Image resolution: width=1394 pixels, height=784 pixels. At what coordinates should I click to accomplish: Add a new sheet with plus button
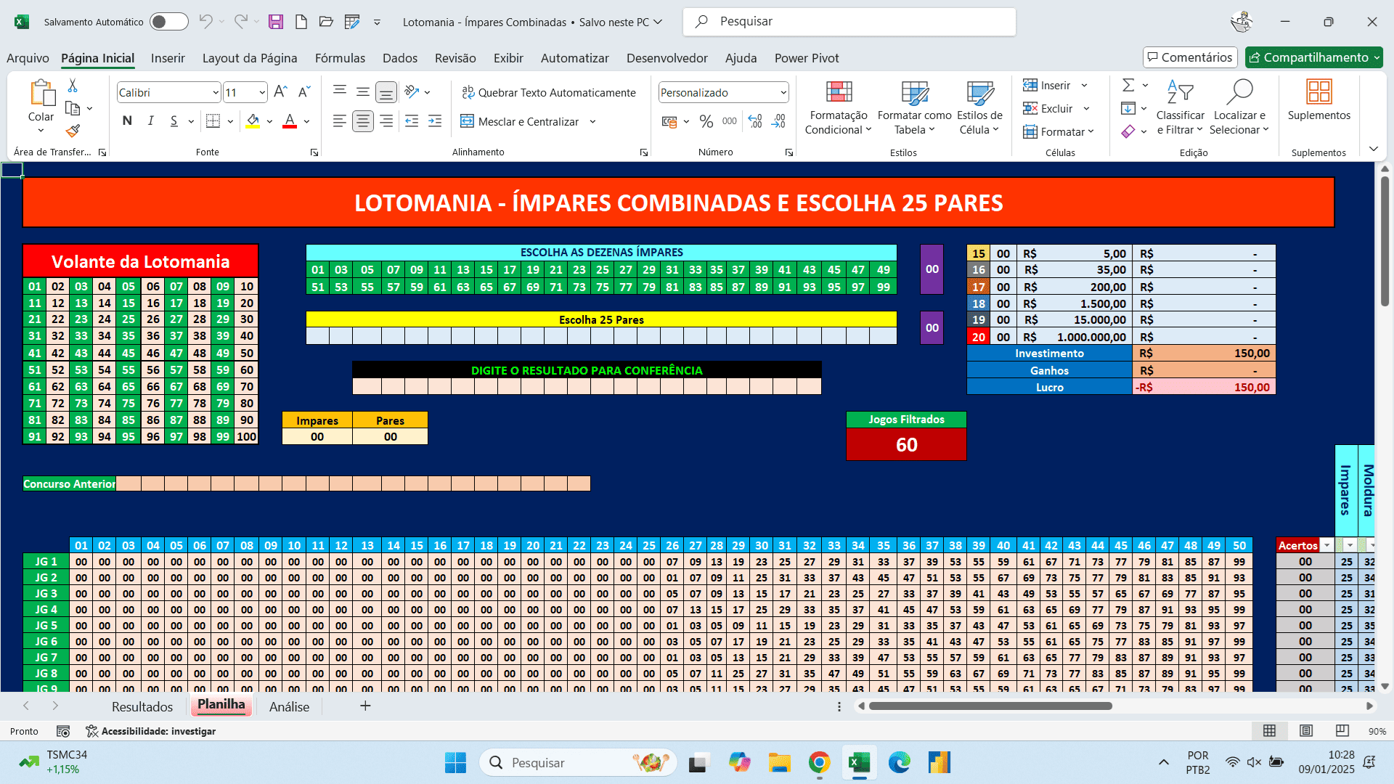(365, 706)
